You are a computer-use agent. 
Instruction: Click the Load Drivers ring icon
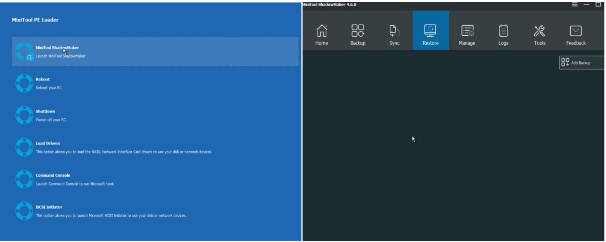coord(24,147)
